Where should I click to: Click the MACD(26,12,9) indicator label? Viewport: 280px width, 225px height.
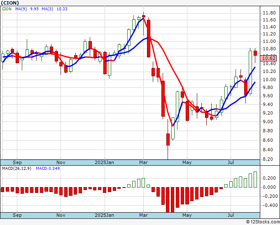tap(16, 169)
